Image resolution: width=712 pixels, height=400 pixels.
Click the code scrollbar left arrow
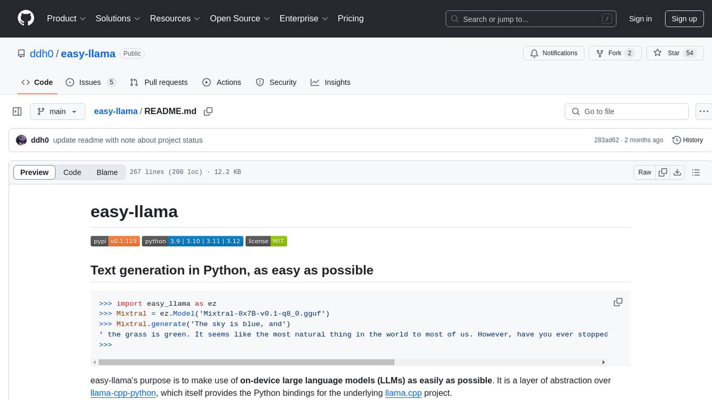click(94, 362)
